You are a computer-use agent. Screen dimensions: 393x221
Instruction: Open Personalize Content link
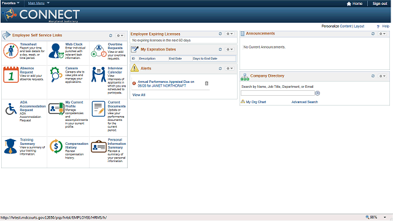pos(346,26)
